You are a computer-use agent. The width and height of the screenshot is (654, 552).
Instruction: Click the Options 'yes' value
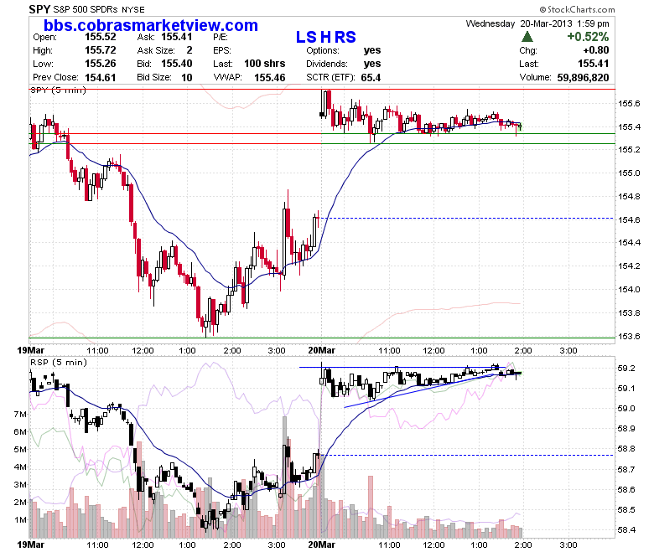(372, 50)
